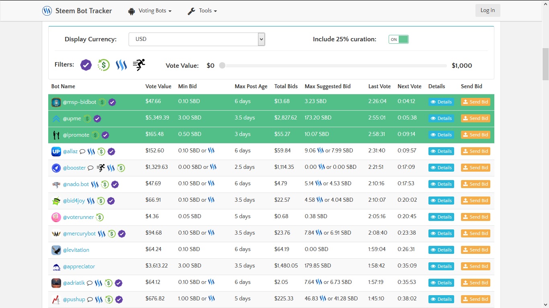Click the Android robot icon beside Voting Bots
This screenshot has height=308, width=549.
(131, 11)
